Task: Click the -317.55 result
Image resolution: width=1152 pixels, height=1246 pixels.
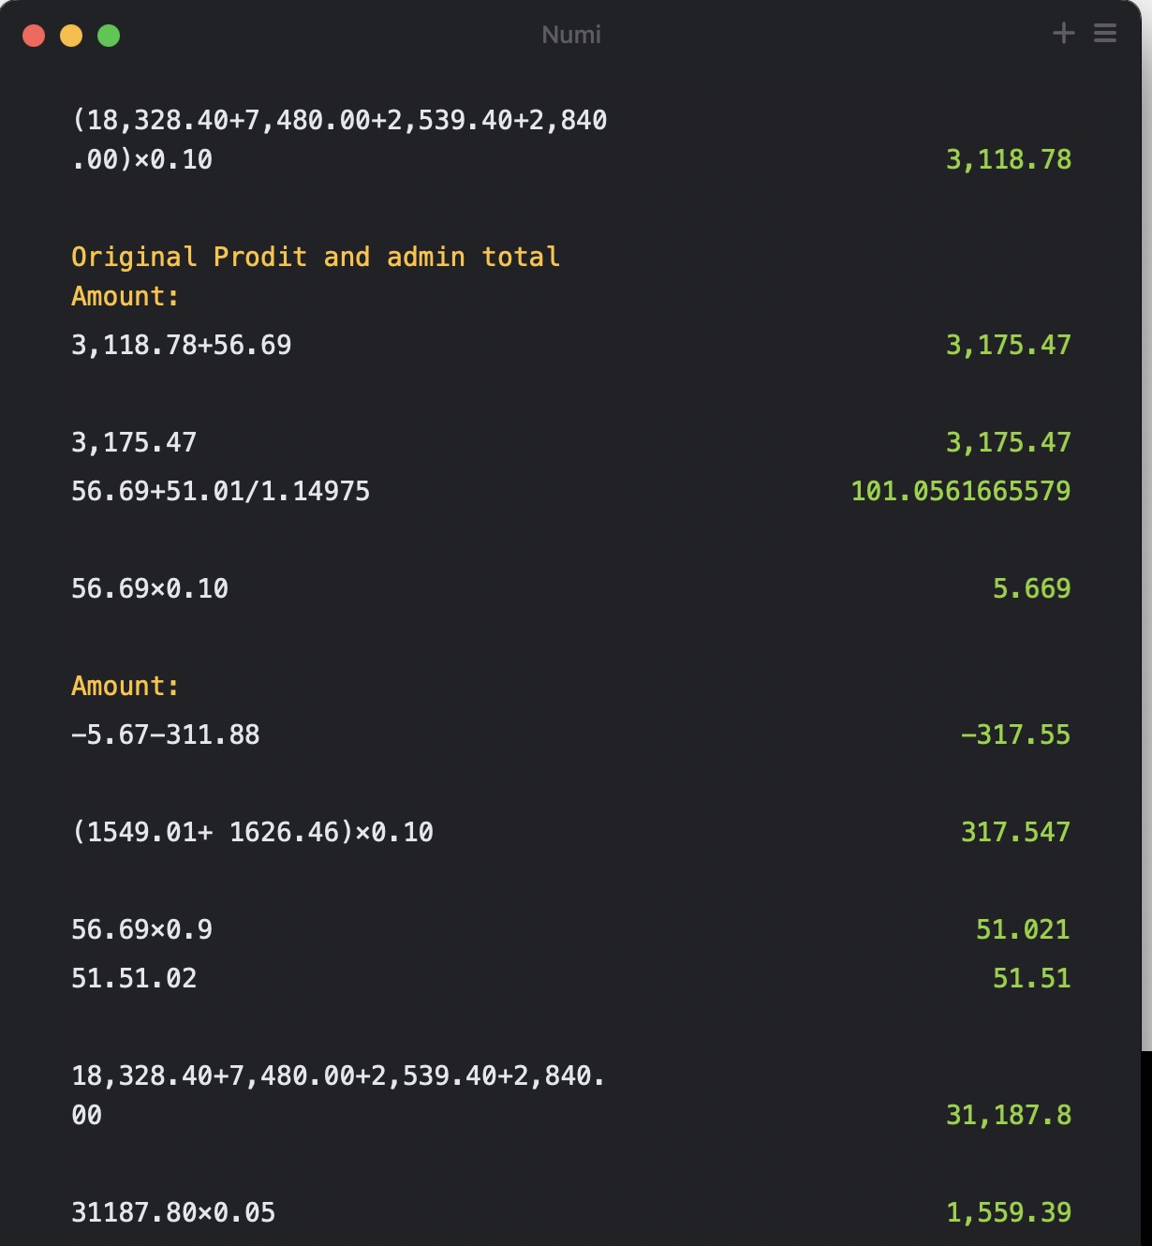Action: coord(1015,734)
